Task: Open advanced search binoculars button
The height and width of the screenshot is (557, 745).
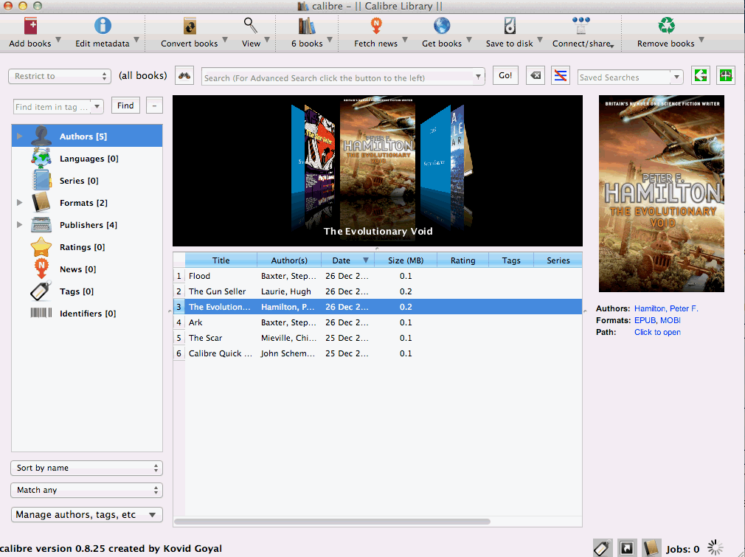Action: tap(184, 76)
